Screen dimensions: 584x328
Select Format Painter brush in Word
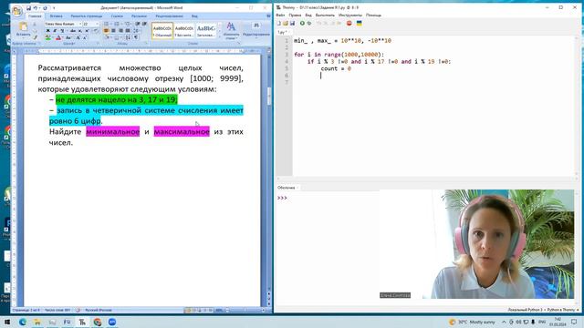tap(35, 37)
